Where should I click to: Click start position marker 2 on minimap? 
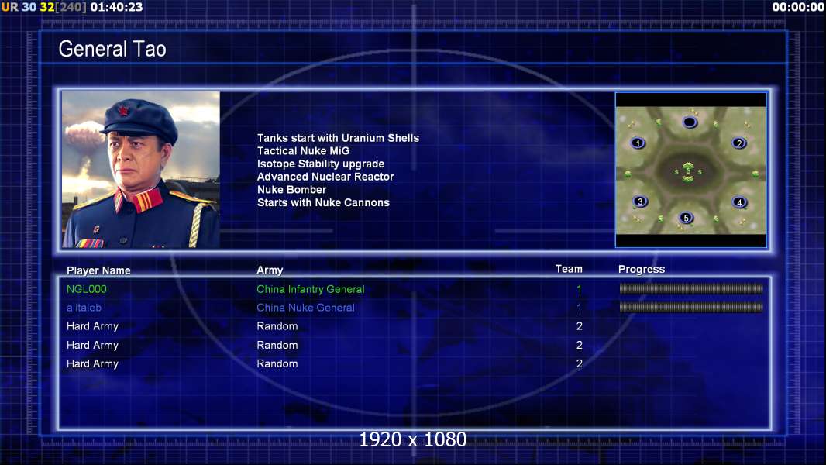pyautogui.click(x=739, y=143)
